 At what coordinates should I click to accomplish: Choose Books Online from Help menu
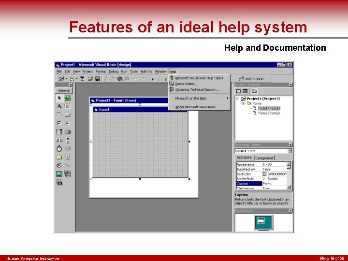199,84
